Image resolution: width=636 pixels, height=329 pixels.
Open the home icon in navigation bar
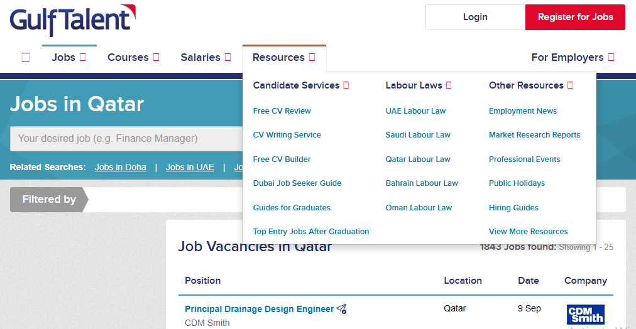[x=26, y=58]
